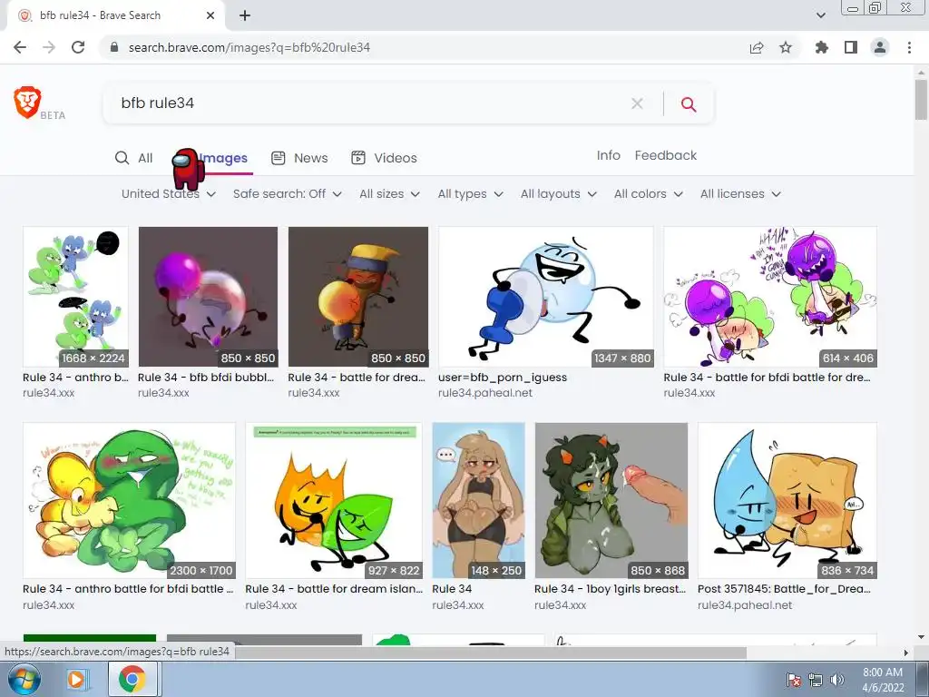The width and height of the screenshot is (929, 697).
Task: Open the share page icon in address bar
Action: pos(757,47)
